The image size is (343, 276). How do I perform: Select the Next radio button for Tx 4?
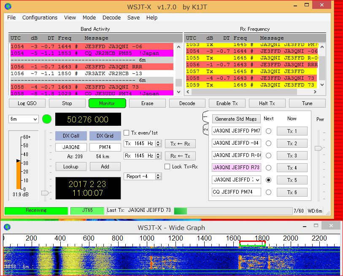point(268,168)
